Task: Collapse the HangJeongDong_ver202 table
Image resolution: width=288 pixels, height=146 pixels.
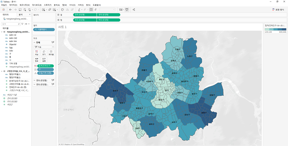Action: 2,32
